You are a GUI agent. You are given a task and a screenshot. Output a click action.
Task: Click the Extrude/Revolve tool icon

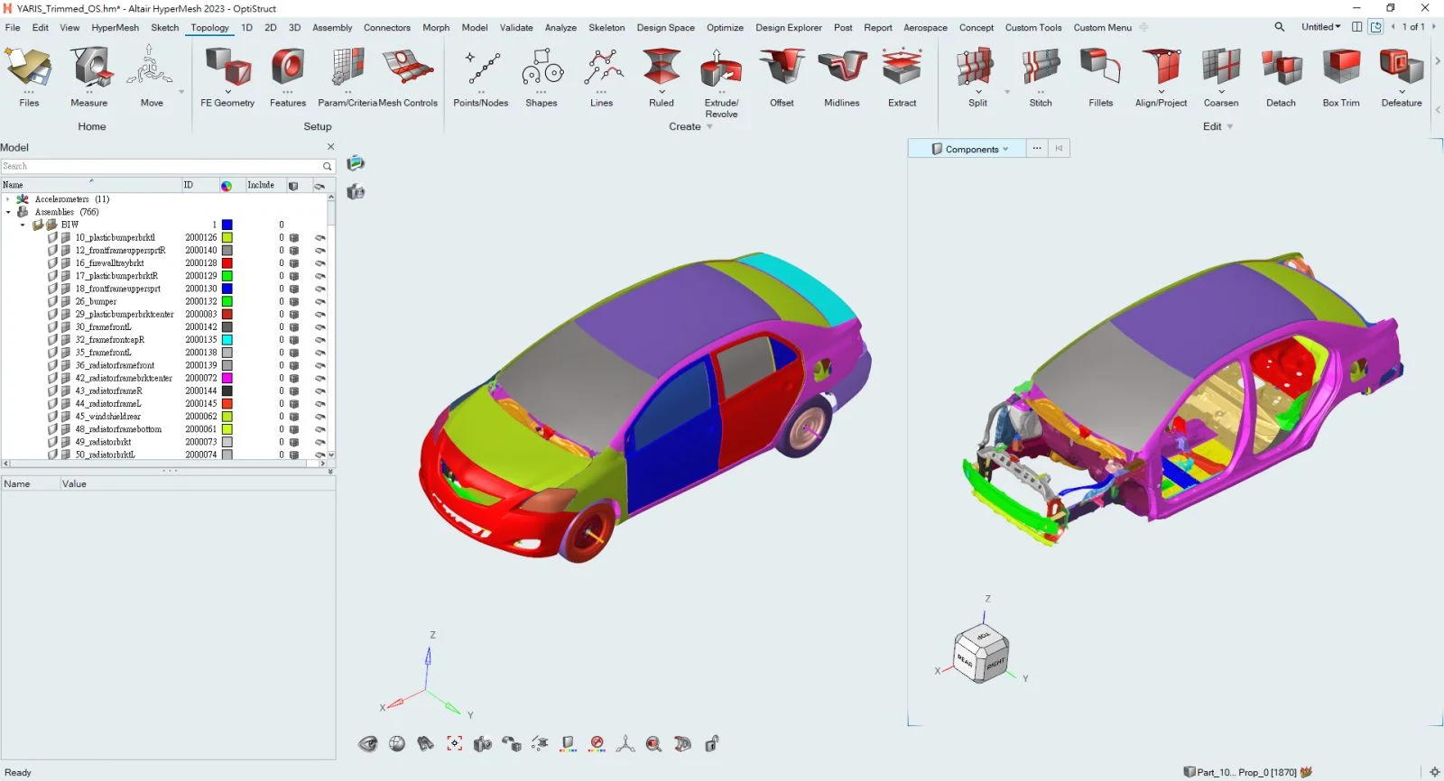click(x=721, y=70)
